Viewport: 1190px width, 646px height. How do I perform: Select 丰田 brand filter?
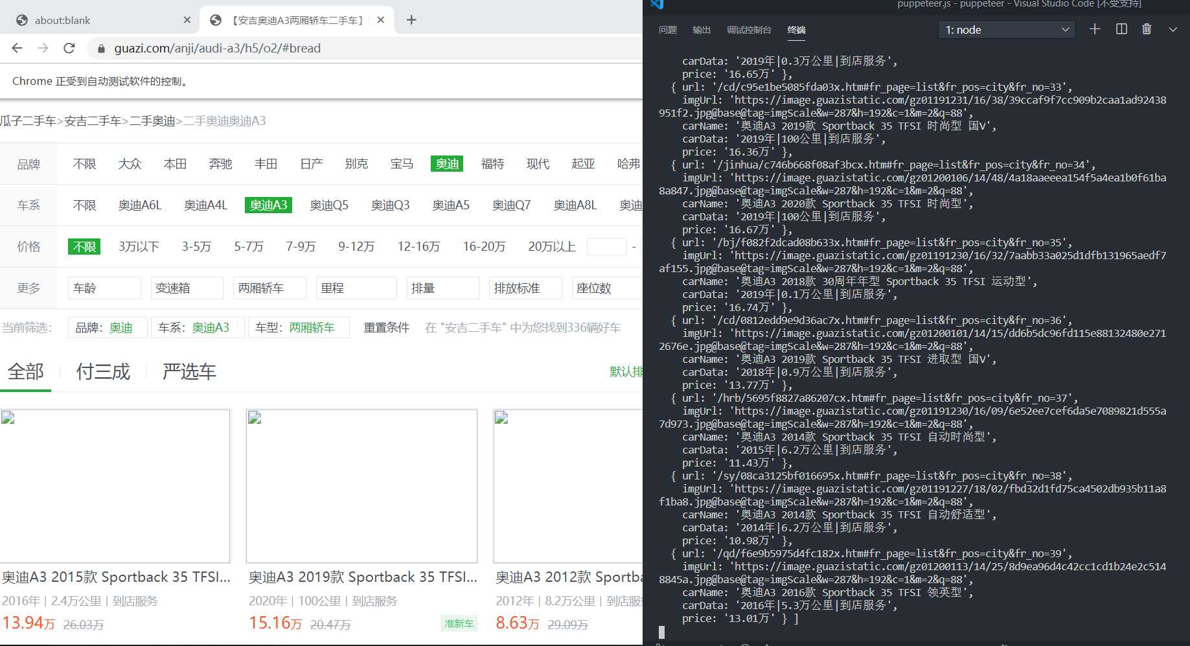point(266,164)
